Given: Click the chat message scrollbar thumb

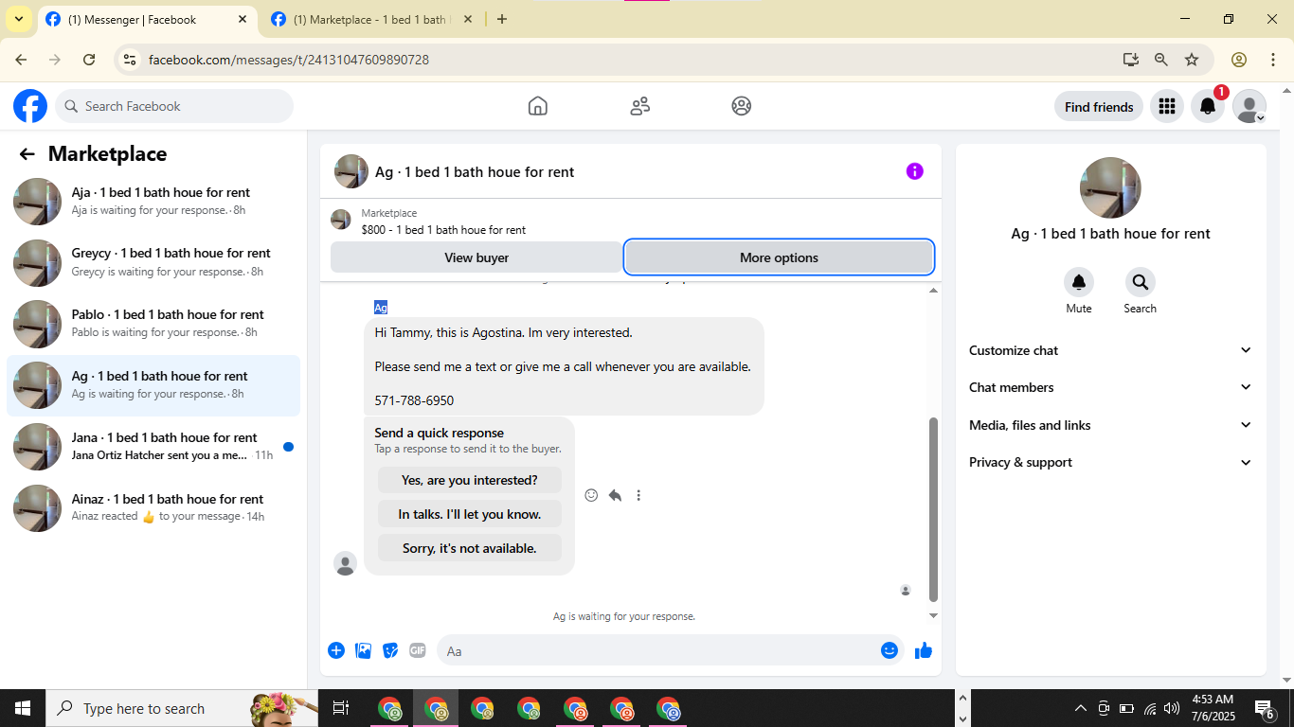Looking at the screenshot, I should pyautogui.click(x=933, y=509).
